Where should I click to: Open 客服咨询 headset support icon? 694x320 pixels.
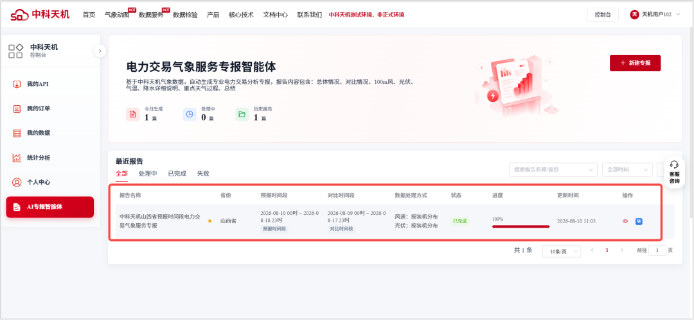pos(674,164)
